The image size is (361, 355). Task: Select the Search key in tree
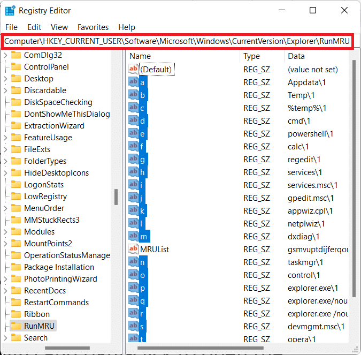35,338
